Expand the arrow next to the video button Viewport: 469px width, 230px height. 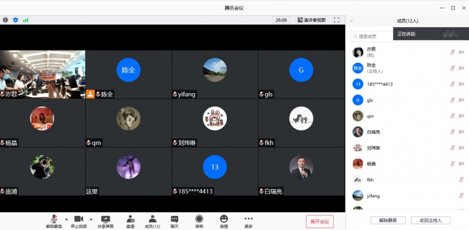click(x=91, y=219)
